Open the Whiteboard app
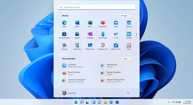This screenshot has width=193, height=105. [90, 45]
